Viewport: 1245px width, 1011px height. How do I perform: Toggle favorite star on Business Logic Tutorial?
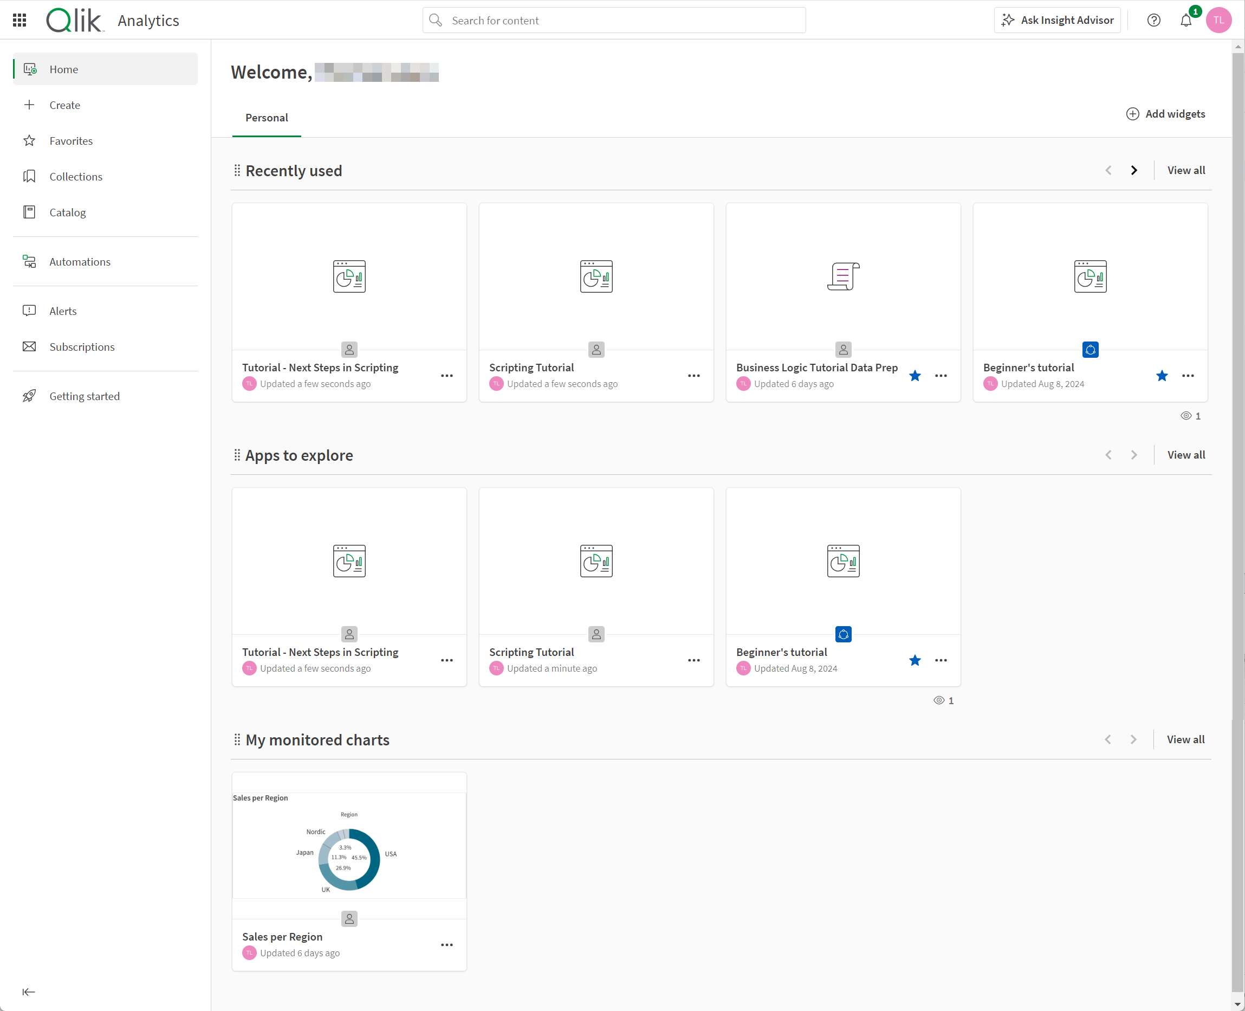coord(915,376)
